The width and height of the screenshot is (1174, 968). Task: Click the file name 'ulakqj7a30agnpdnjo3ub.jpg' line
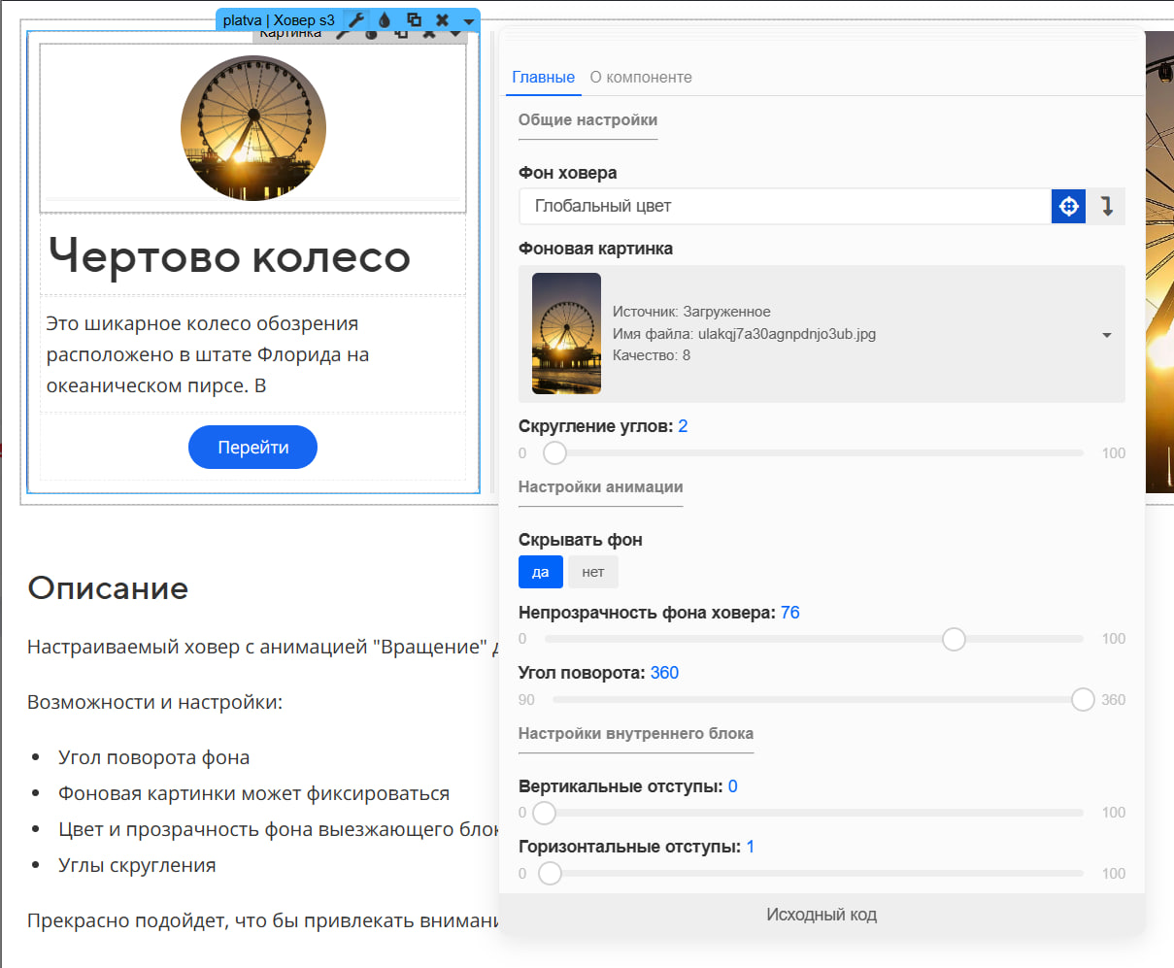pos(744,334)
